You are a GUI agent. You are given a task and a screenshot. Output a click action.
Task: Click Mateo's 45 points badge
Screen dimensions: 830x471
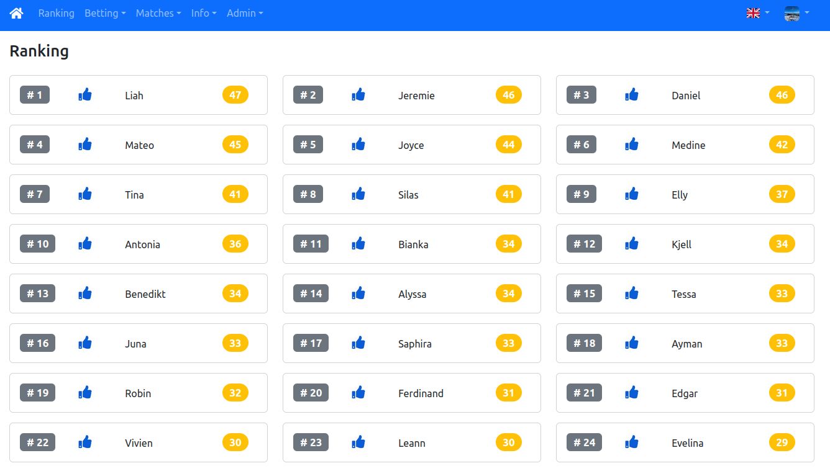click(235, 145)
